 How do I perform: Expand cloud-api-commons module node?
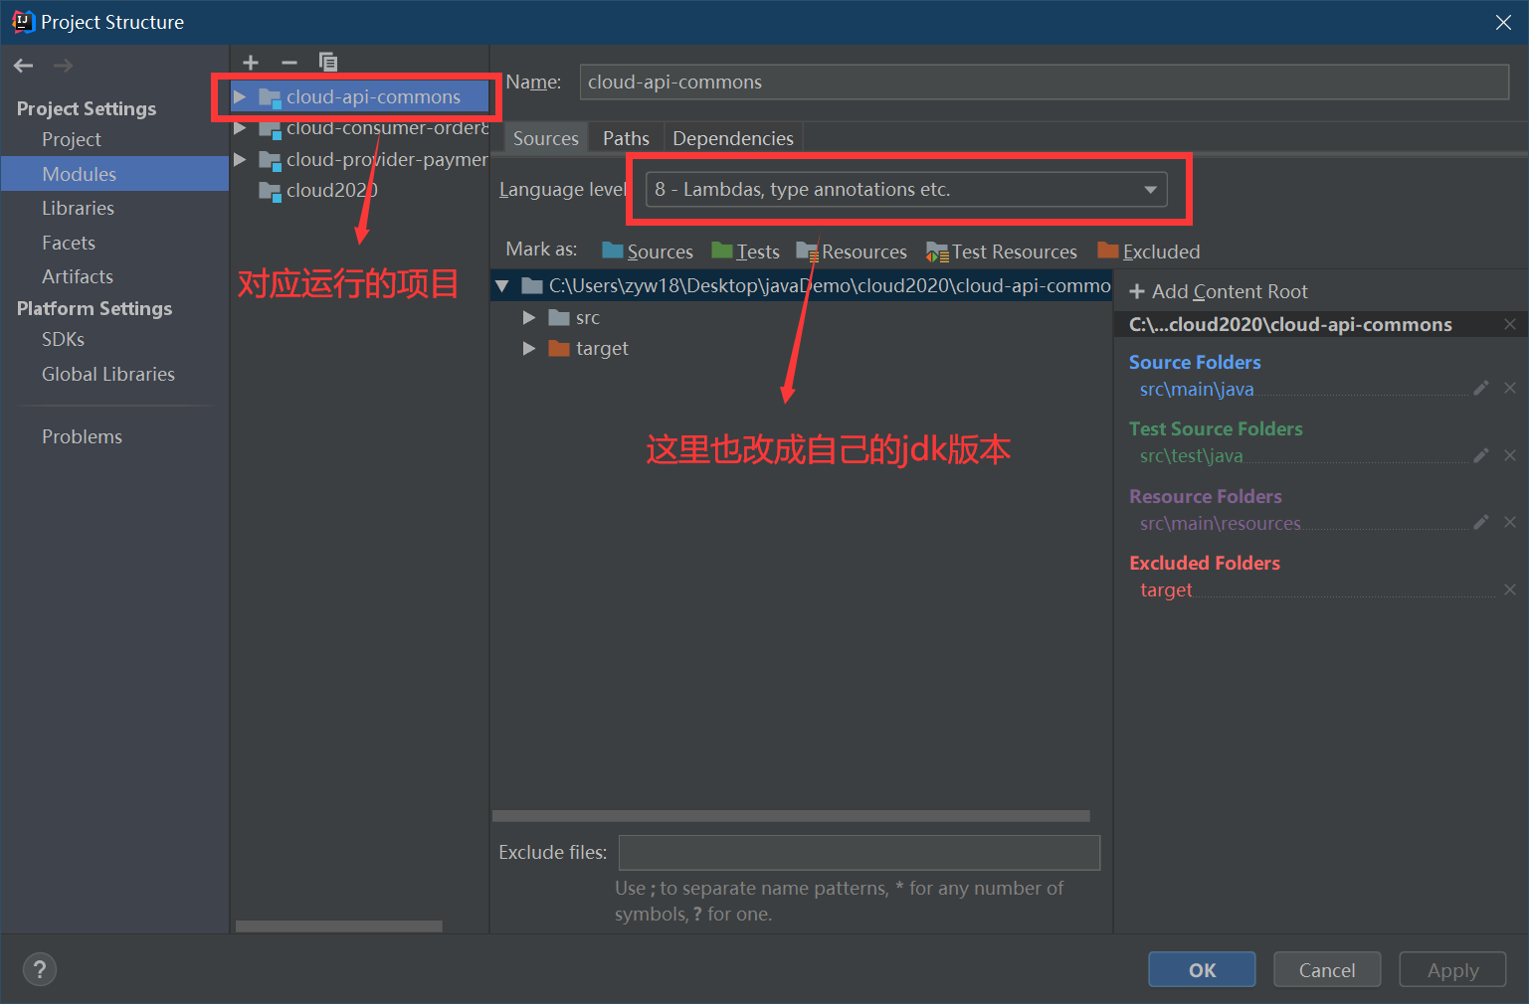coord(240,96)
